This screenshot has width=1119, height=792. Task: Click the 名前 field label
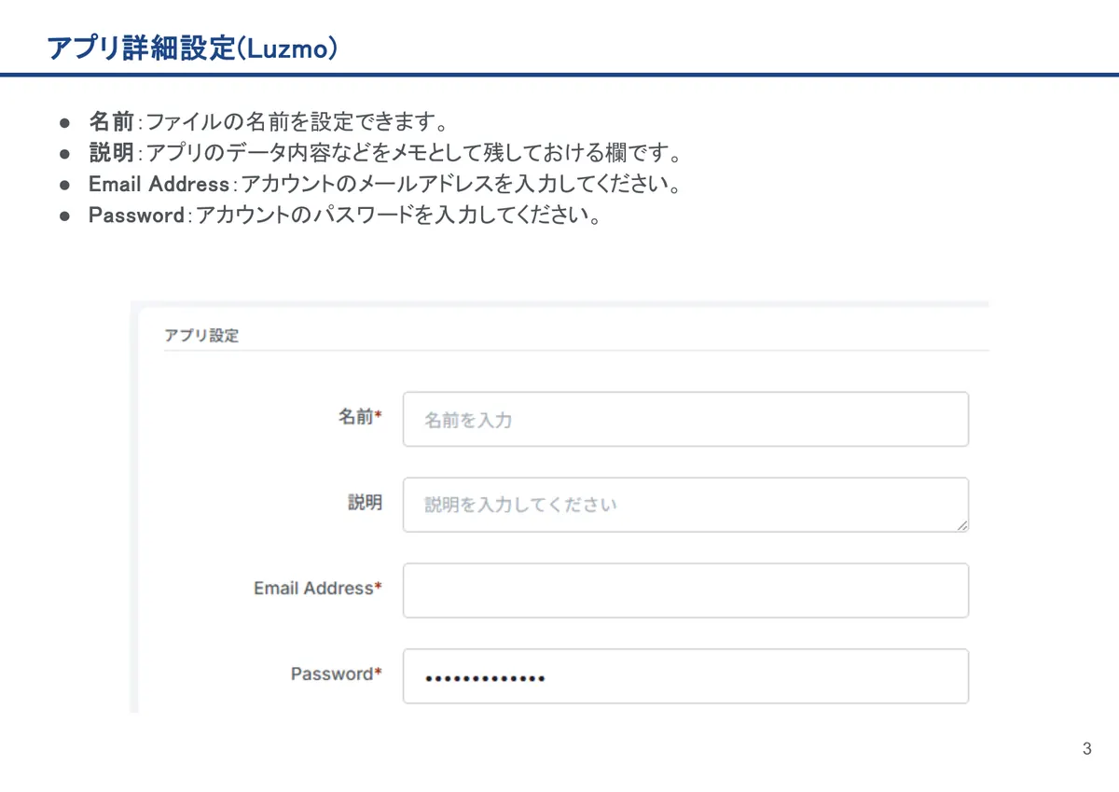[x=360, y=417]
